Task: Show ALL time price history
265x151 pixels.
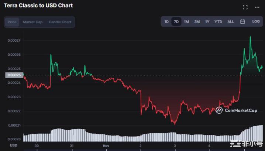Action: tap(231, 22)
